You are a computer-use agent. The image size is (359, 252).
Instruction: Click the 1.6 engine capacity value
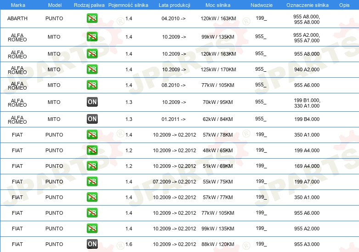pyautogui.click(x=129, y=244)
